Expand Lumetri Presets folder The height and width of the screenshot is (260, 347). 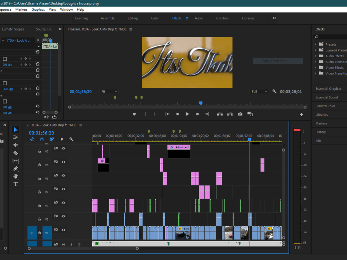coord(315,50)
